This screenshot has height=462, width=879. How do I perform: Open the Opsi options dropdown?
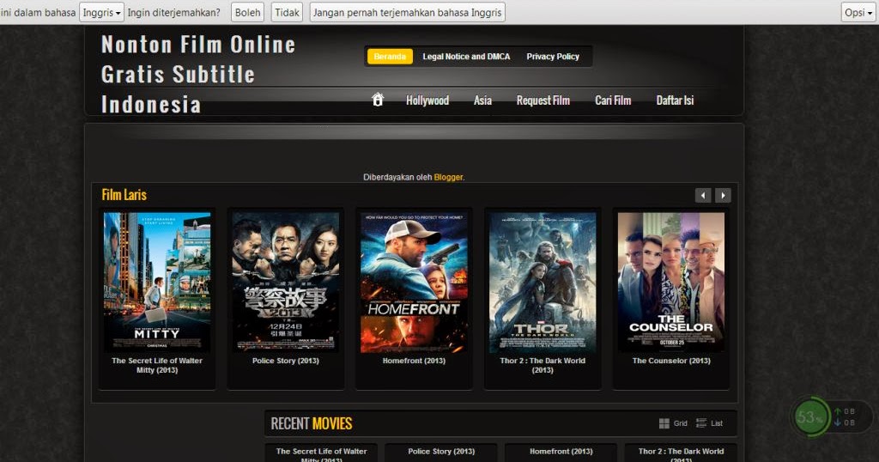pos(858,12)
